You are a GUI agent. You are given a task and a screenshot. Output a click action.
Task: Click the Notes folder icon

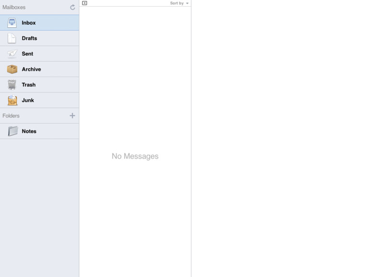[x=13, y=131]
